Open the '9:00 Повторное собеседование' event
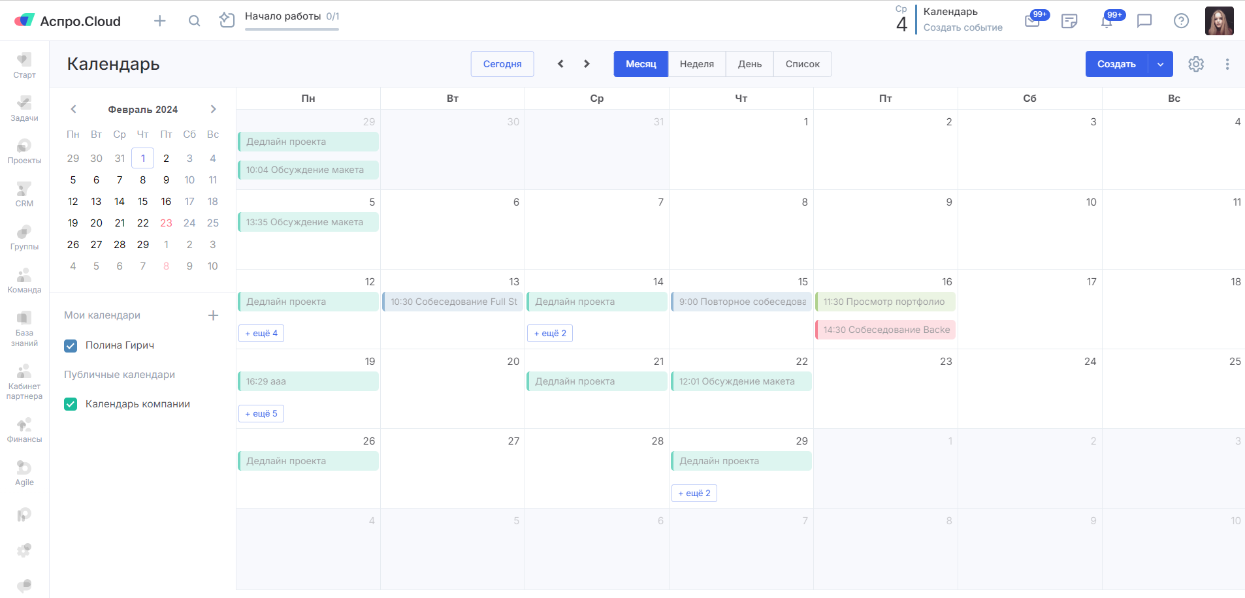The height and width of the screenshot is (598, 1245). tap(741, 302)
